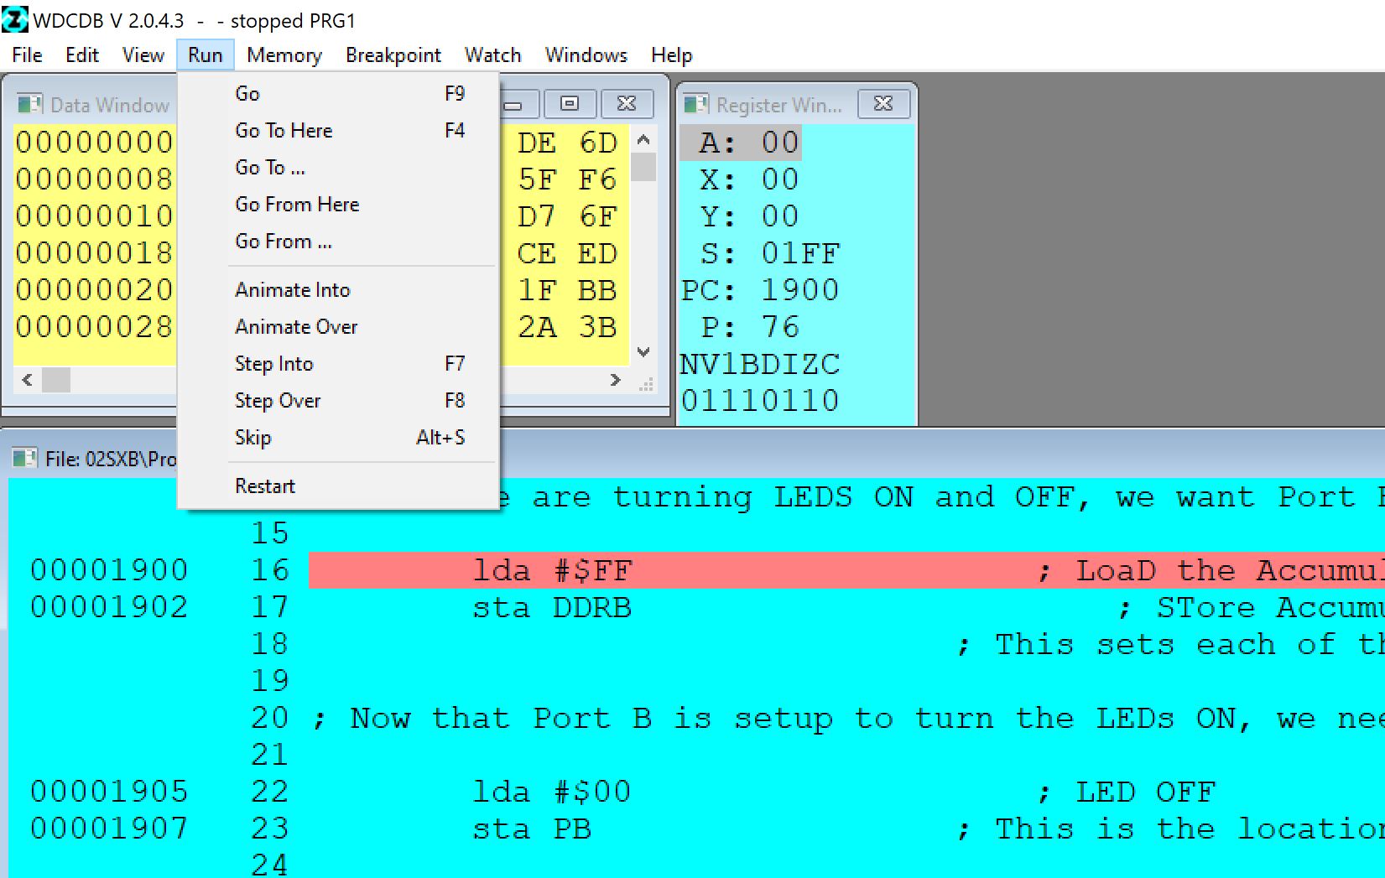Select Step Into in Run menu
Image resolution: width=1385 pixels, height=878 pixels.
point(339,363)
